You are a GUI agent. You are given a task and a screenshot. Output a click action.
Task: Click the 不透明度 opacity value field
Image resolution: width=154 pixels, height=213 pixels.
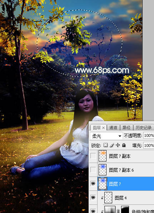pyautogui.click(x=149, y=135)
